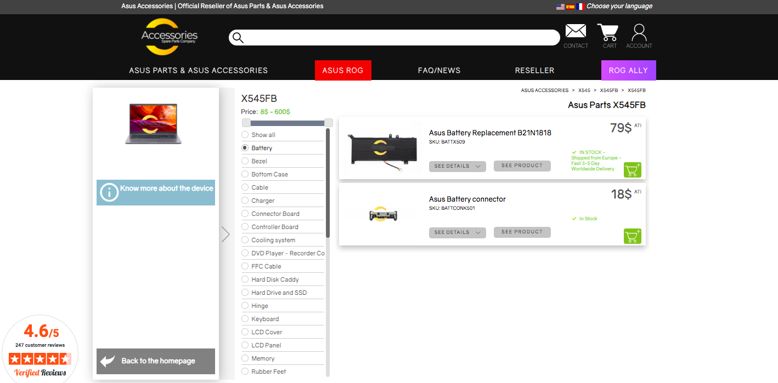Click the battery connector product image
This screenshot has height=383, width=778.
[383, 214]
